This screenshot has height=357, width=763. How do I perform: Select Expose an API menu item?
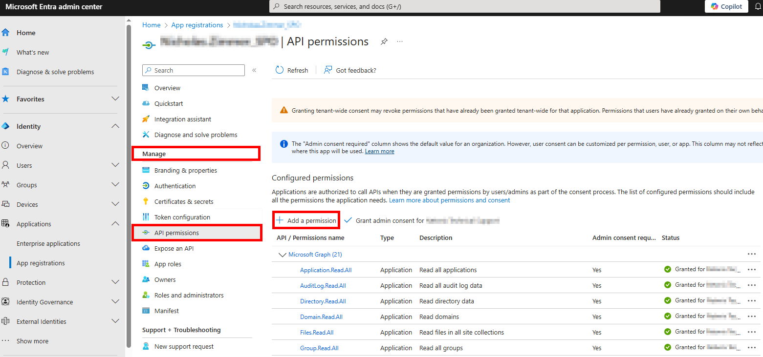174,248
